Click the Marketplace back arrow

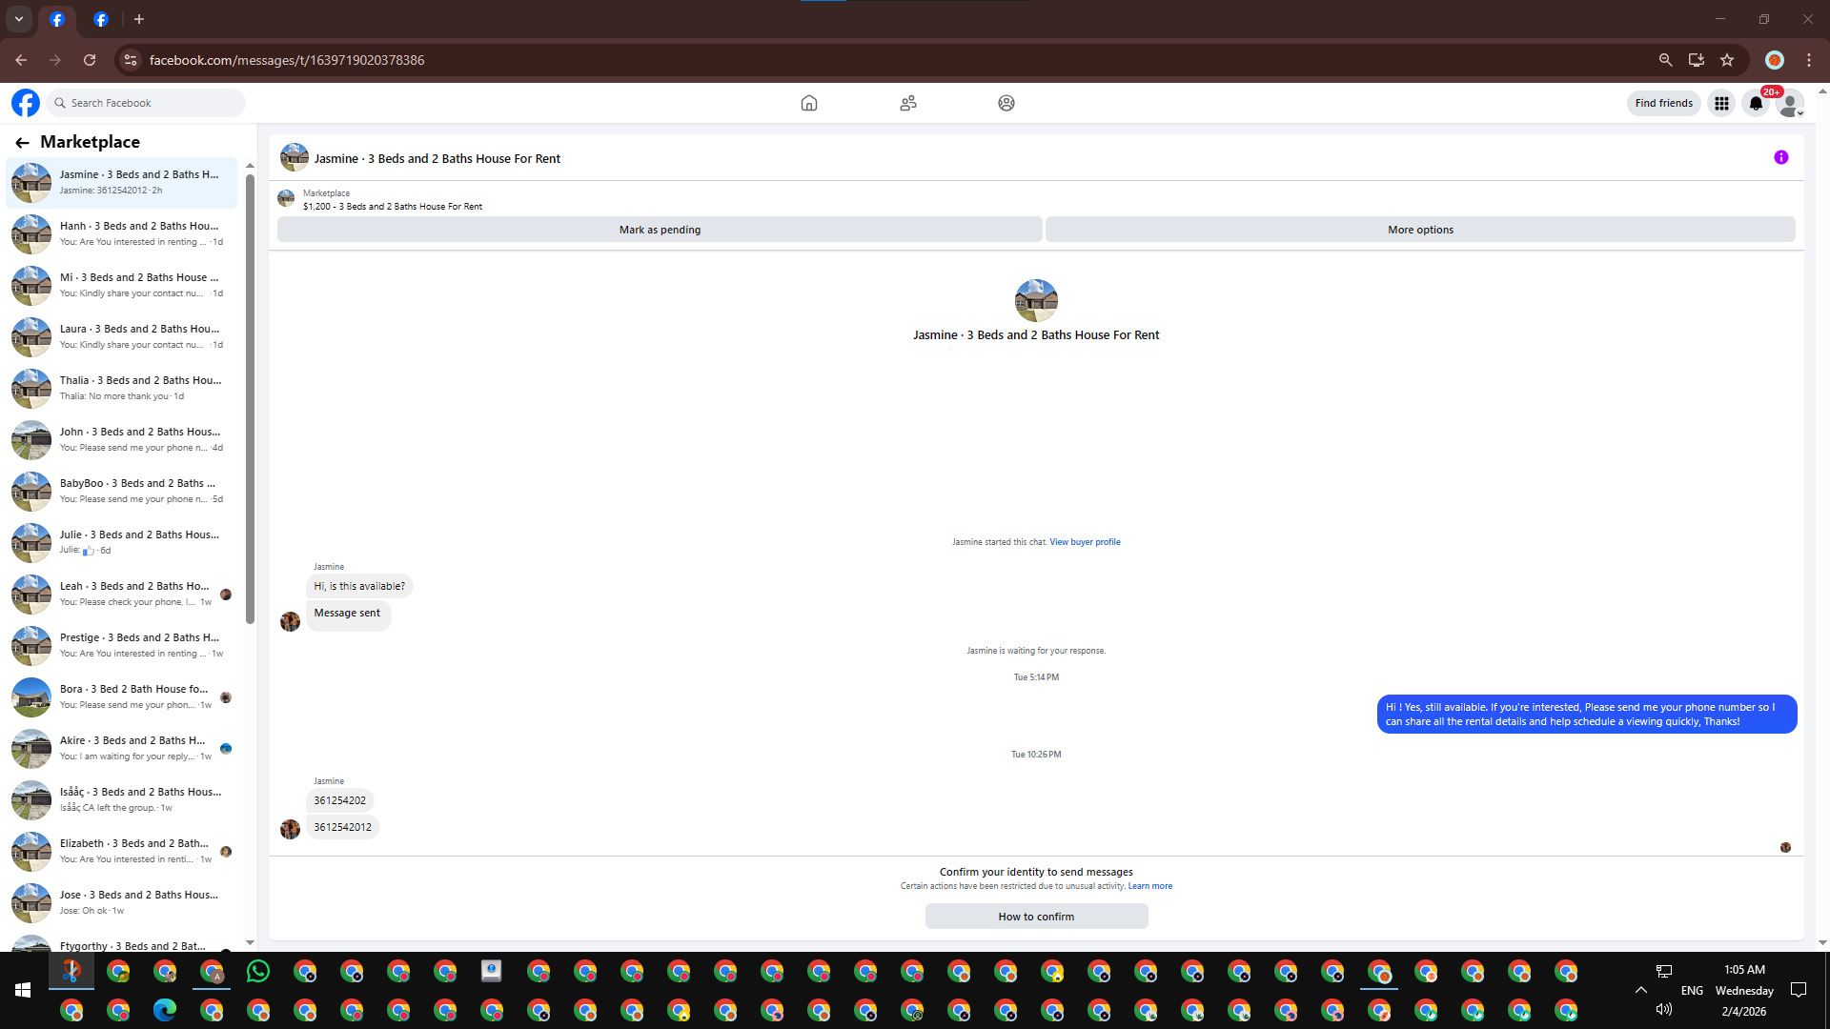pos(22,142)
